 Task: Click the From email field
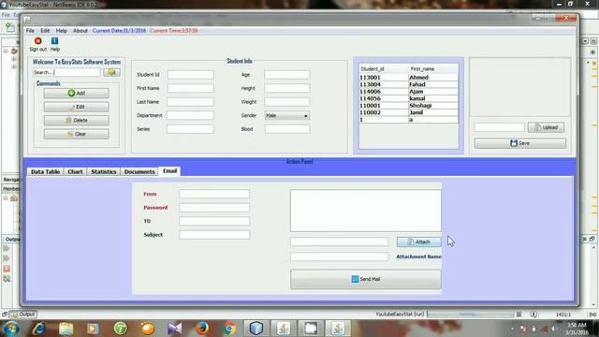coord(214,194)
